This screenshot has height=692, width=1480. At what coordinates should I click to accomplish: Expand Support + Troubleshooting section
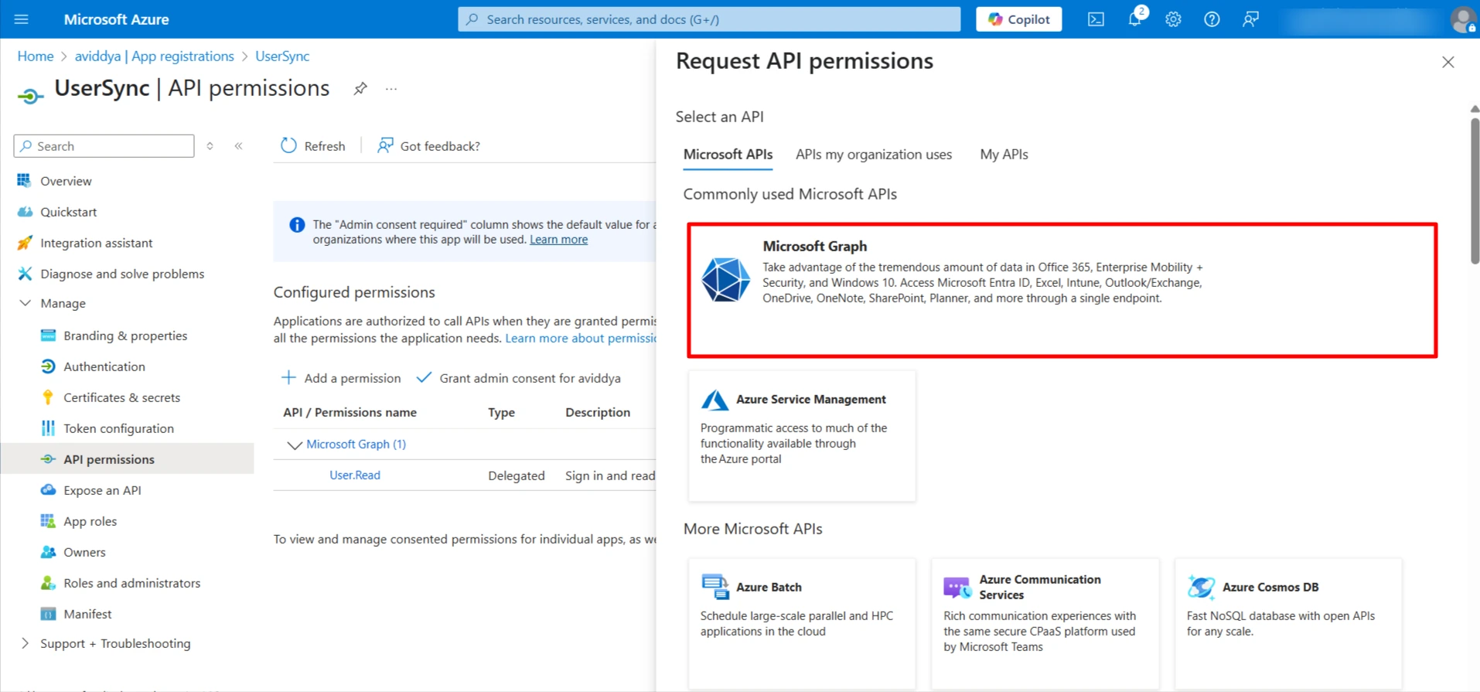point(25,643)
